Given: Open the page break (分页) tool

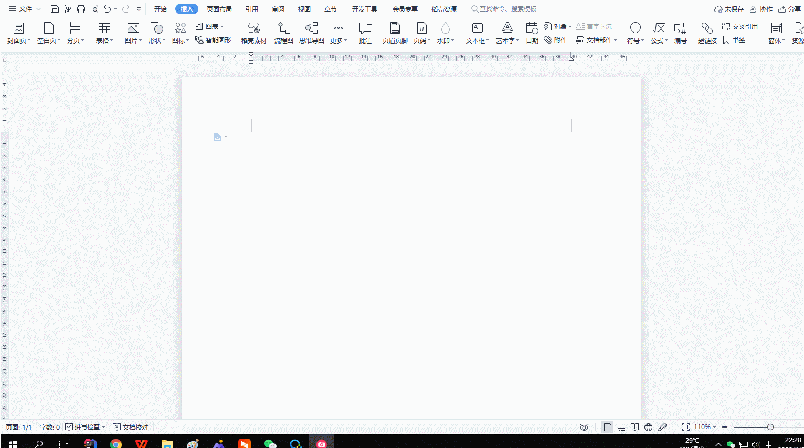Looking at the screenshot, I should [76, 33].
